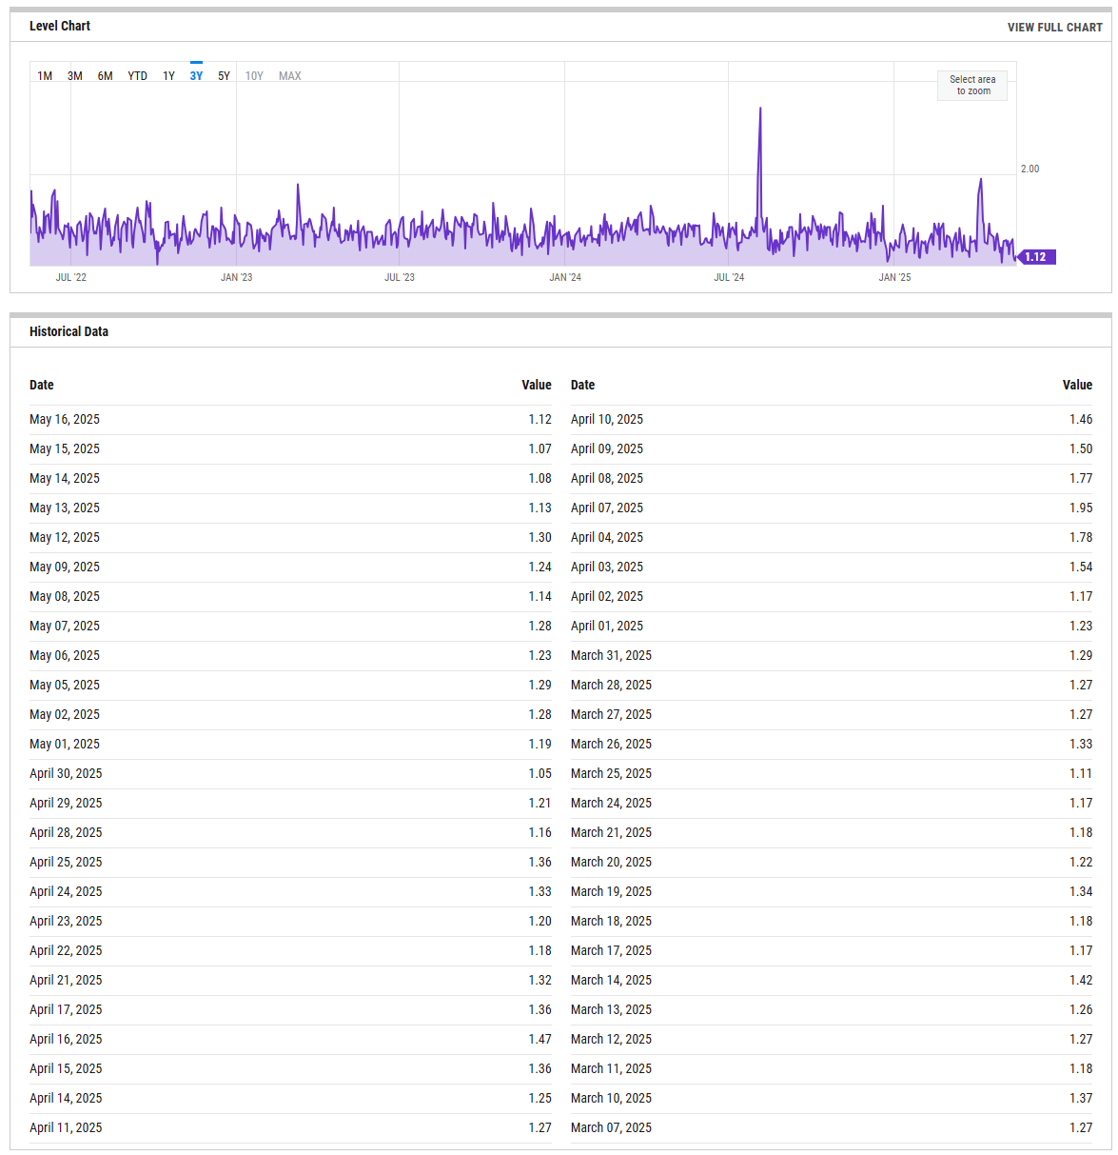Click the 1.47 value for April 16

(540, 1040)
